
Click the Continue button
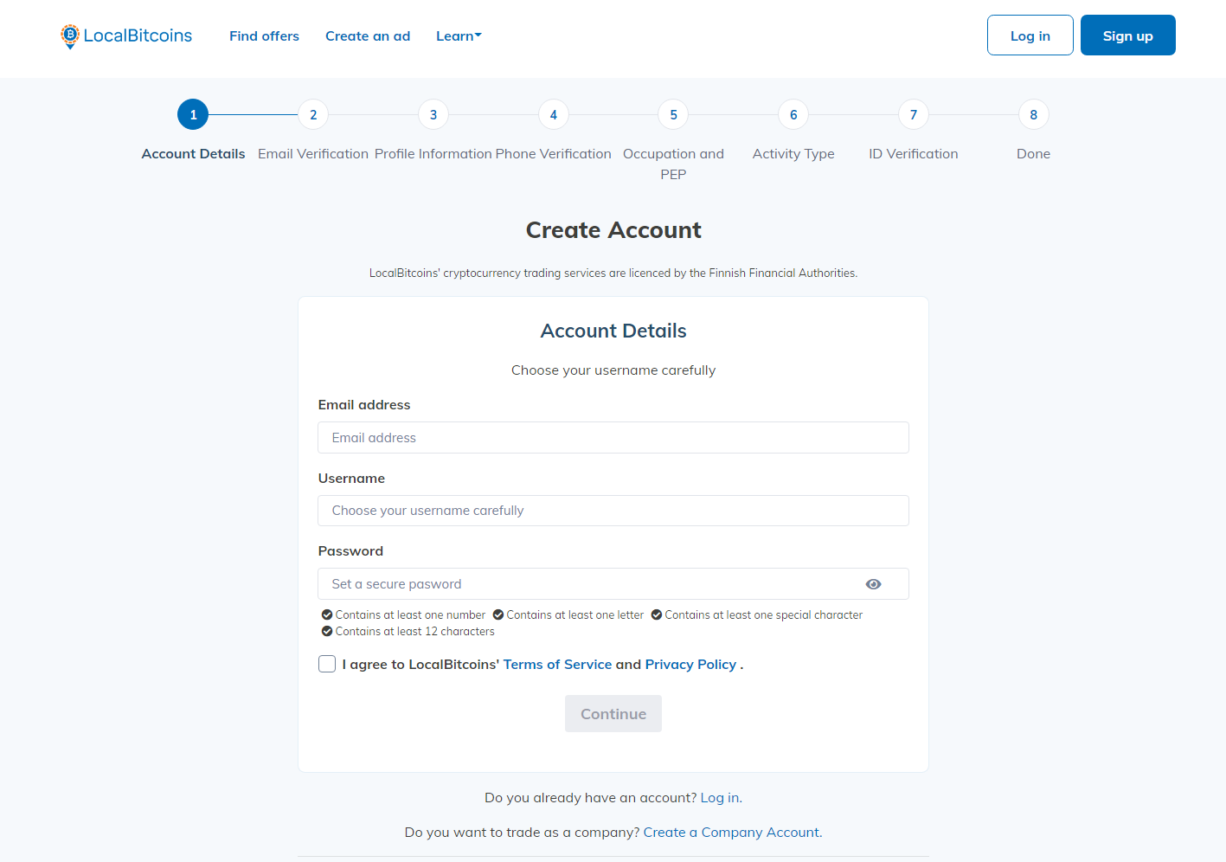(613, 714)
